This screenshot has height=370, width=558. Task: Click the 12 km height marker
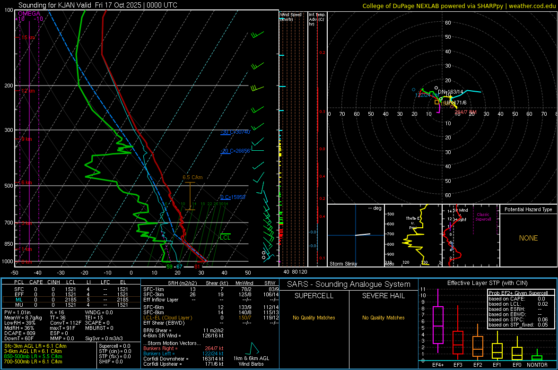[x=28, y=91]
